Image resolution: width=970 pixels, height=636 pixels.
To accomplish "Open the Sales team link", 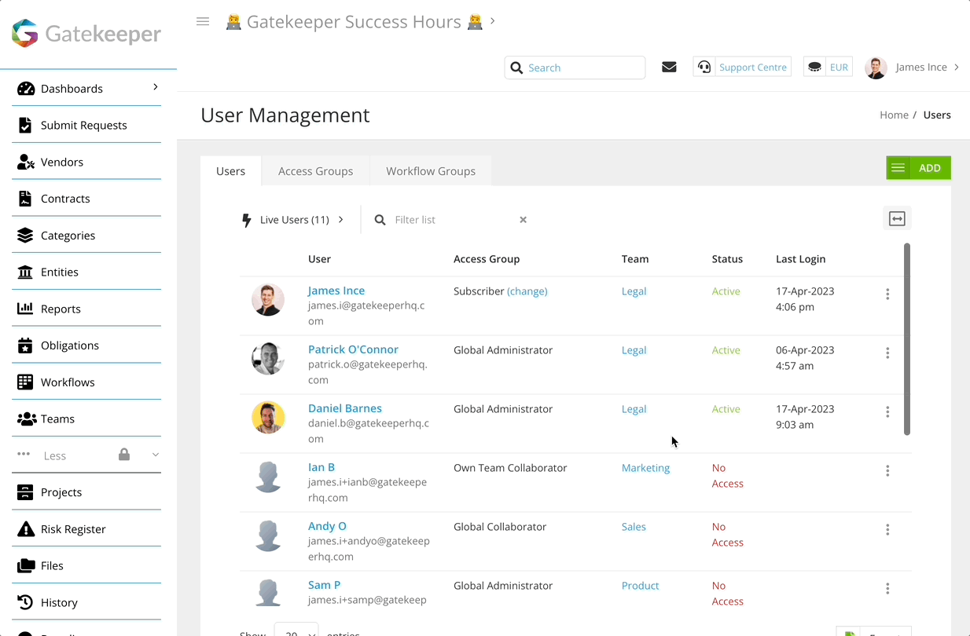I will pyautogui.click(x=634, y=527).
